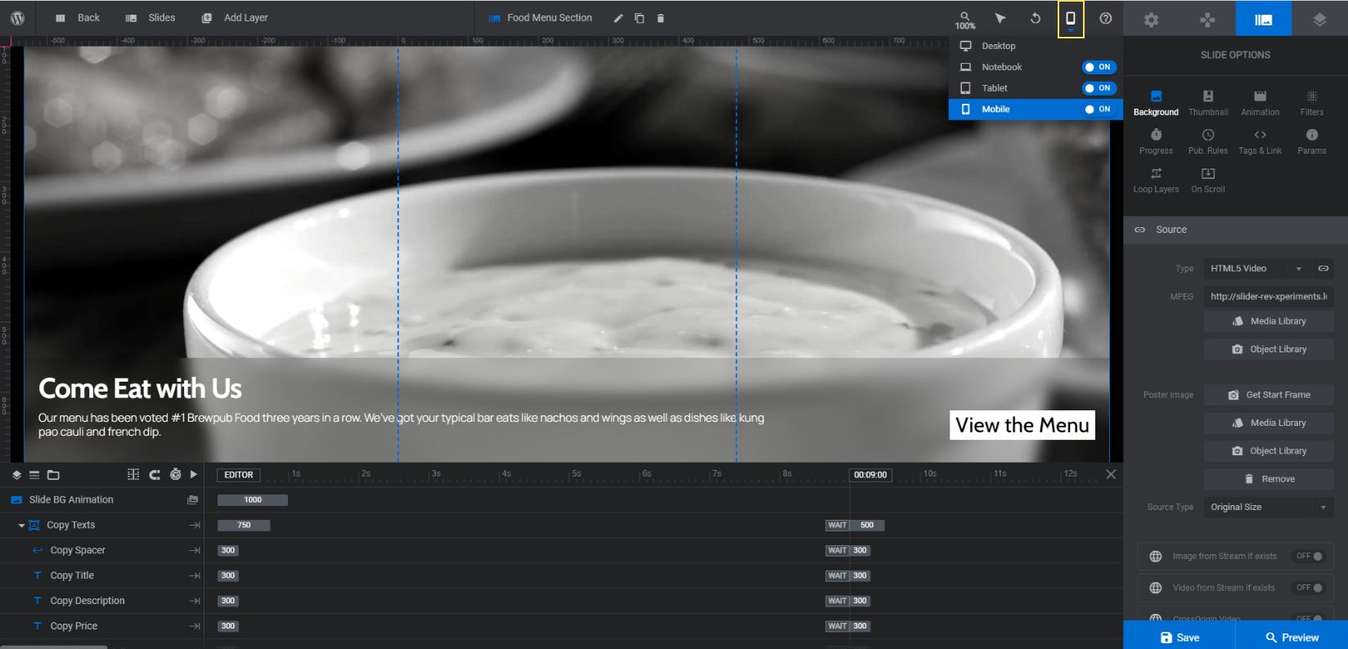Choose Mobile device view
This screenshot has height=649, width=1348.
coord(995,110)
